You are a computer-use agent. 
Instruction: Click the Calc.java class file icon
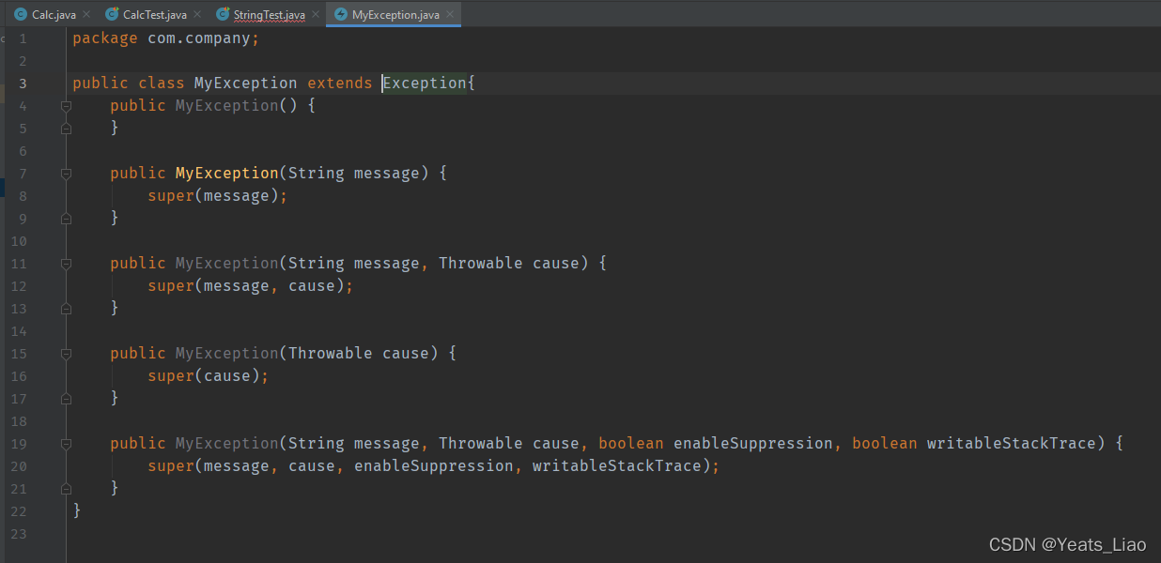tap(21, 15)
